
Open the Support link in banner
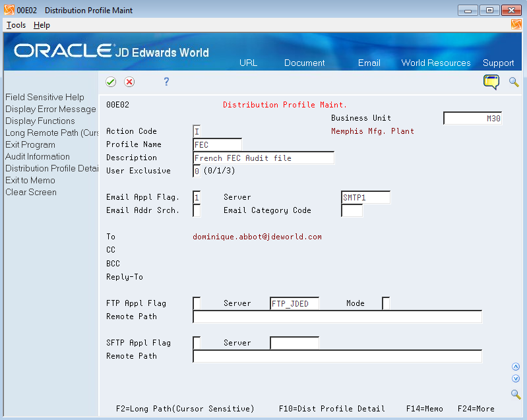click(x=499, y=63)
